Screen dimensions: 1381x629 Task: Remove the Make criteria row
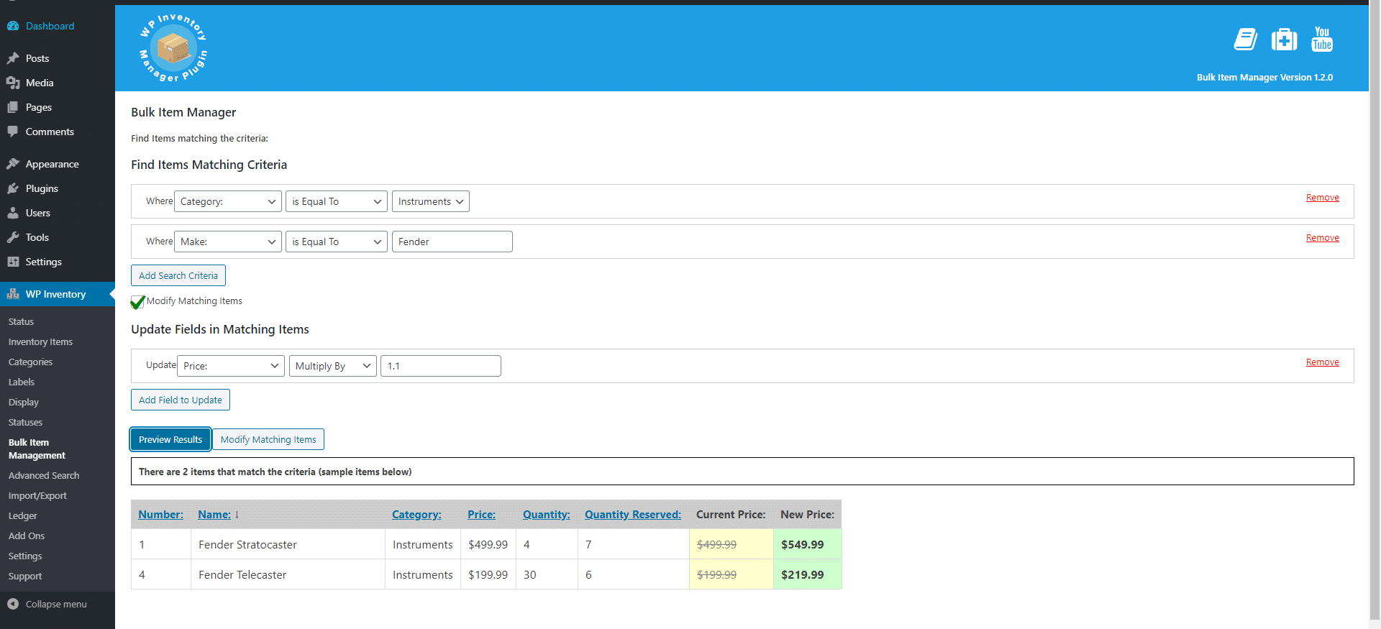(x=1322, y=238)
